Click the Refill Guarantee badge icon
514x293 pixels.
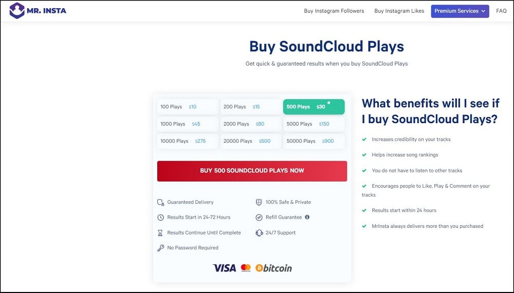coord(259,218)
